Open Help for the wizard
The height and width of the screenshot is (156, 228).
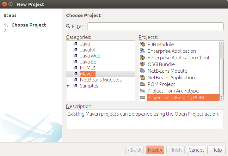[x=216, y=150]
